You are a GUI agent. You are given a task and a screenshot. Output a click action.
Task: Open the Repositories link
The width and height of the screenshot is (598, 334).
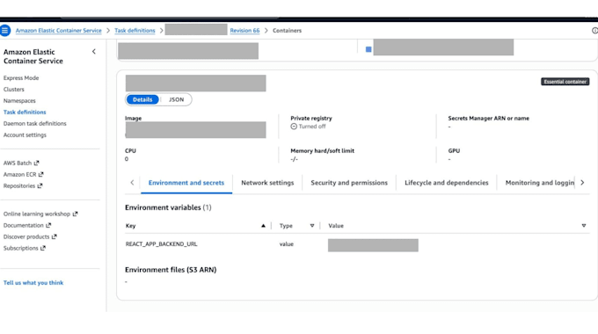pyautogui.click(x=19, y=185)
